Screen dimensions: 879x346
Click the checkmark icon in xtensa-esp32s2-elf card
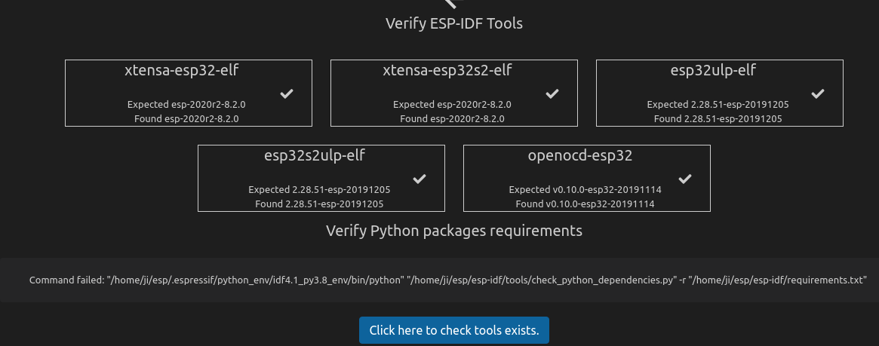[552, 93]
